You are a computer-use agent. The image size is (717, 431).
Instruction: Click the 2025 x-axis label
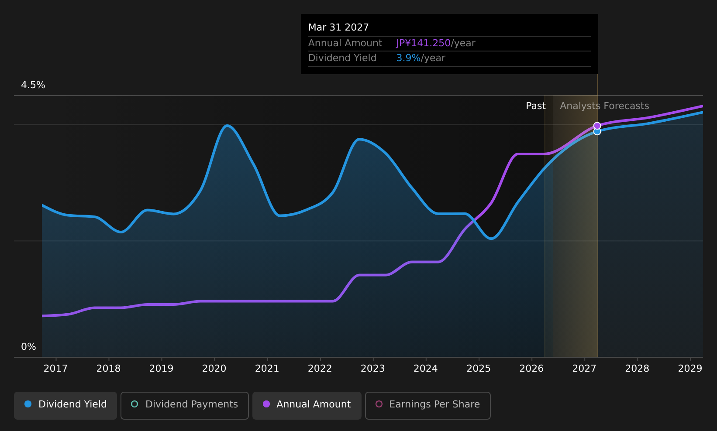click(479, 369)
